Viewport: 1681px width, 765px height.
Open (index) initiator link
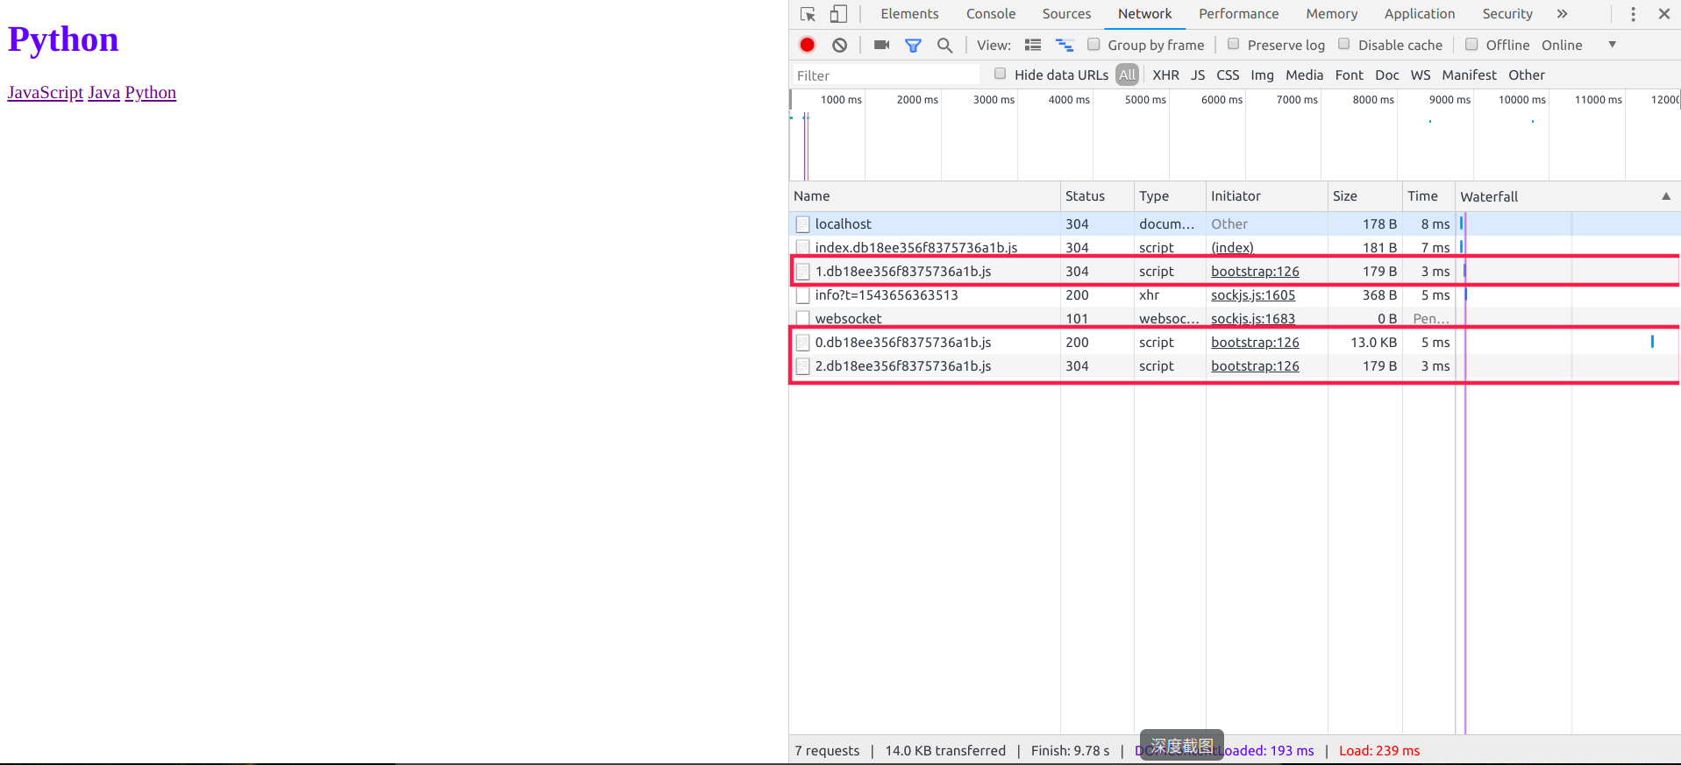[1232, 248]
